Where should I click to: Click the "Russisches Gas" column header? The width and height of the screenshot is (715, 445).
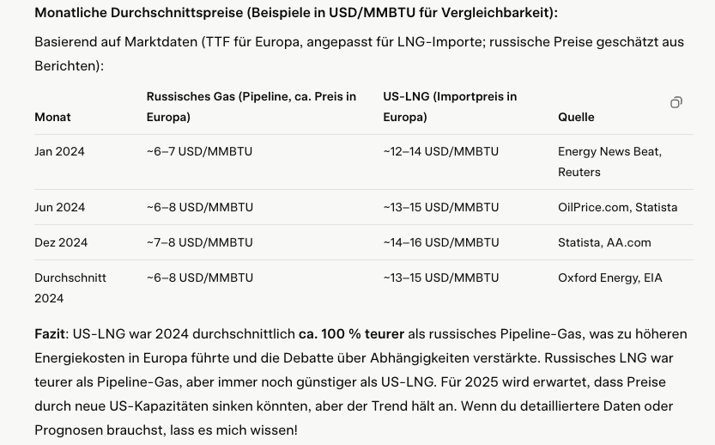(x=251, y=107)
